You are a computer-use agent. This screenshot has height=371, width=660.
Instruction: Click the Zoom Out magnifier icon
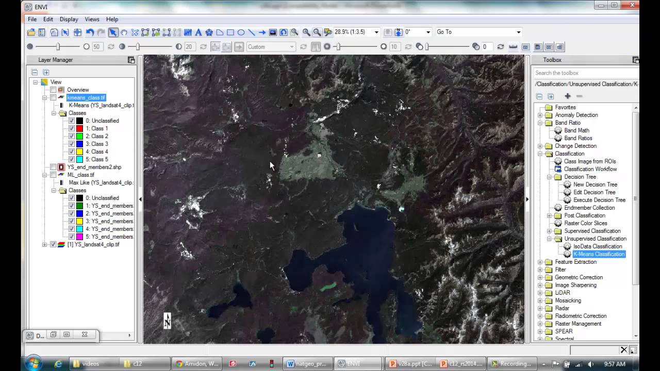[317, 32]
